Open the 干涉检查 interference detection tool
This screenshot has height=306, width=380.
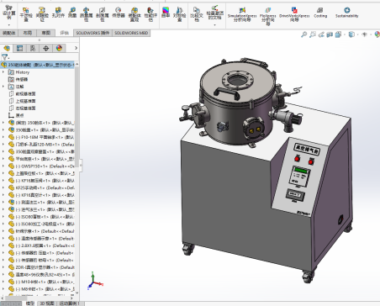click(26, 14)
